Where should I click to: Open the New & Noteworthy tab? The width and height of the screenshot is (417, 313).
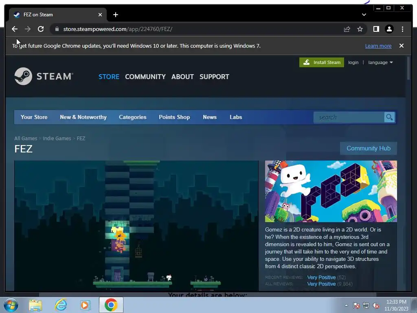tap(83, 117)
